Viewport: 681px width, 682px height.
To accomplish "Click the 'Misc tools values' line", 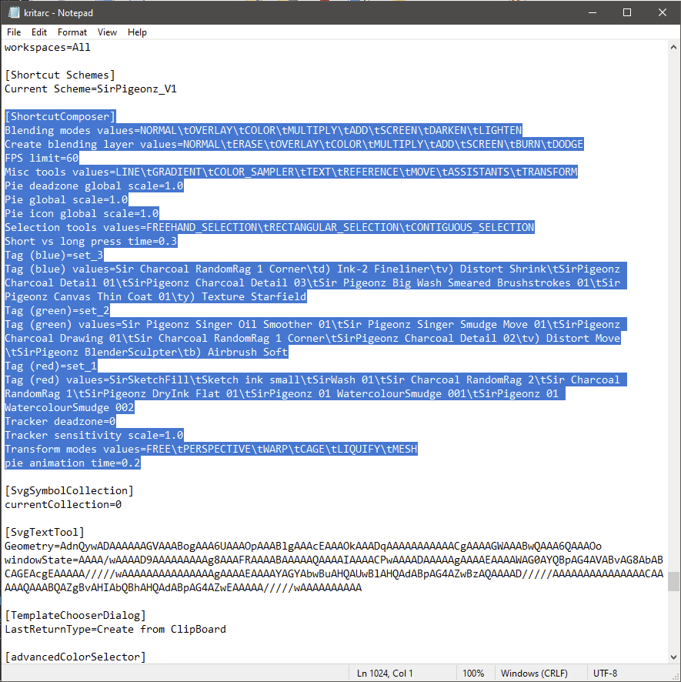I will point(291,172).
